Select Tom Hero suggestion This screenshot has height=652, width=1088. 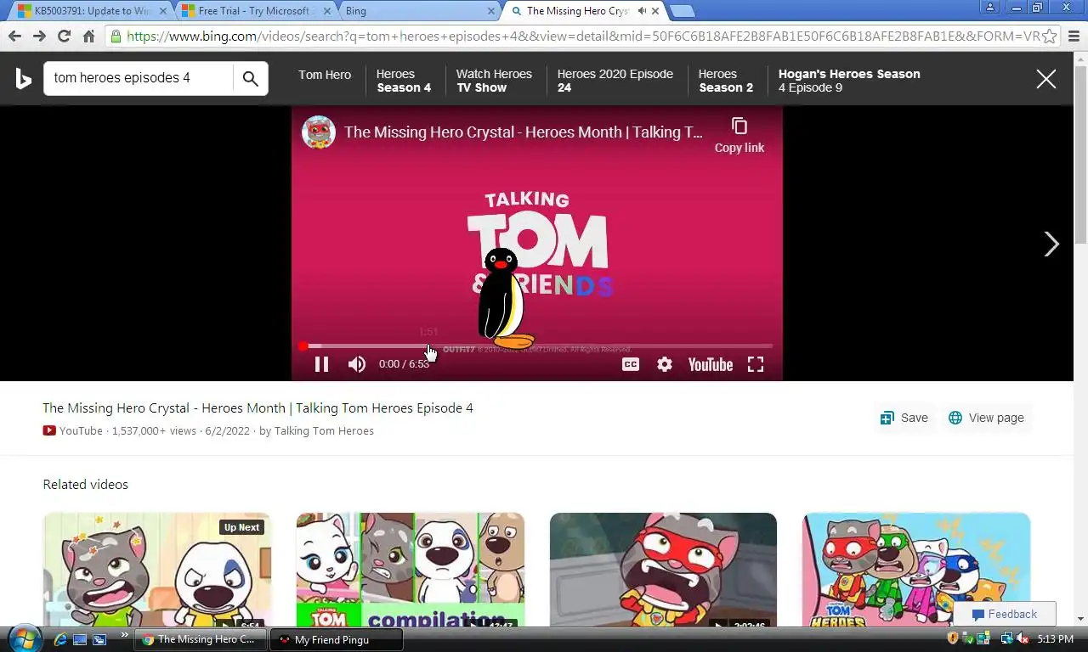pyautogui.click(x=325, y=75)
